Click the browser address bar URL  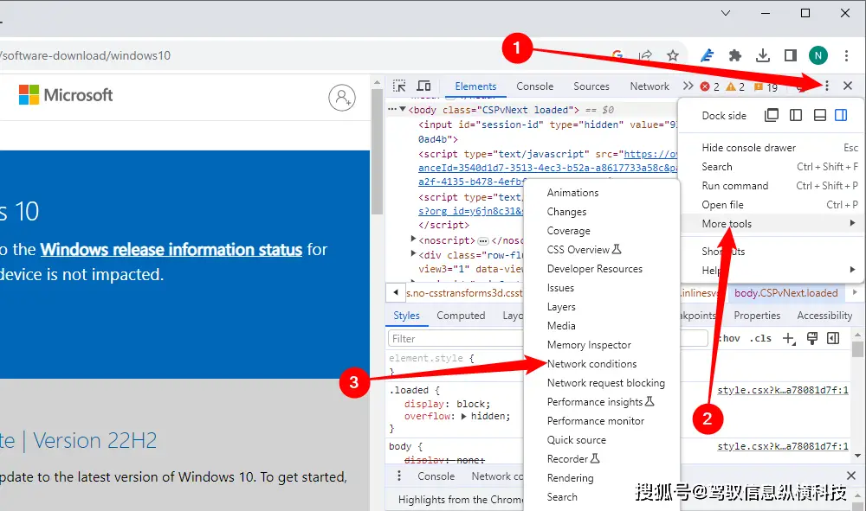click(86, 55)
